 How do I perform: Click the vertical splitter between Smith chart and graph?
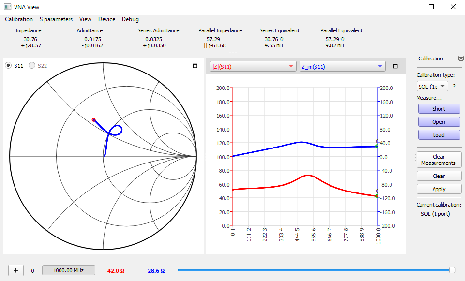[x=205, y=156]
